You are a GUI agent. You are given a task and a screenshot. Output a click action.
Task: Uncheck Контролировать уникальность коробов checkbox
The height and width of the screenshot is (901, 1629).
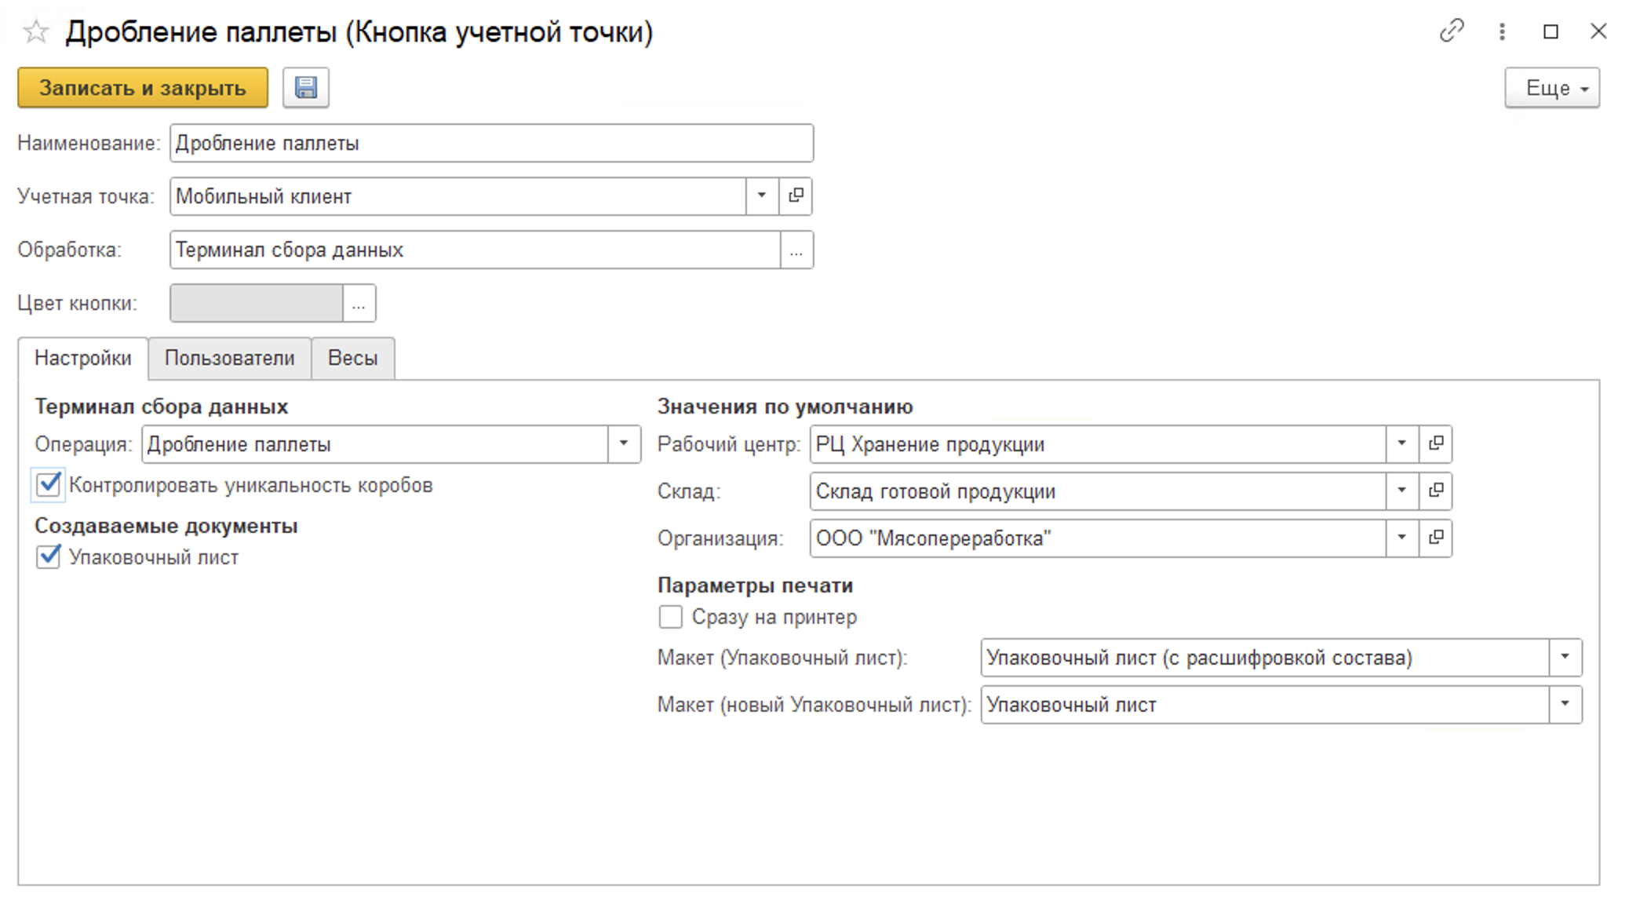pyautogui.click(x=49, y=485)
